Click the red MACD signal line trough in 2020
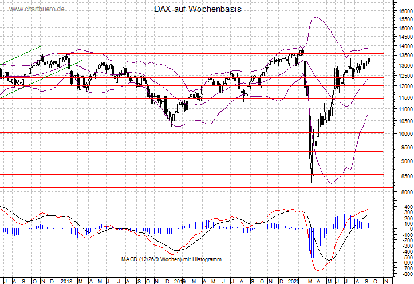The width and height of the screenshot is (414, 284). 316,271
